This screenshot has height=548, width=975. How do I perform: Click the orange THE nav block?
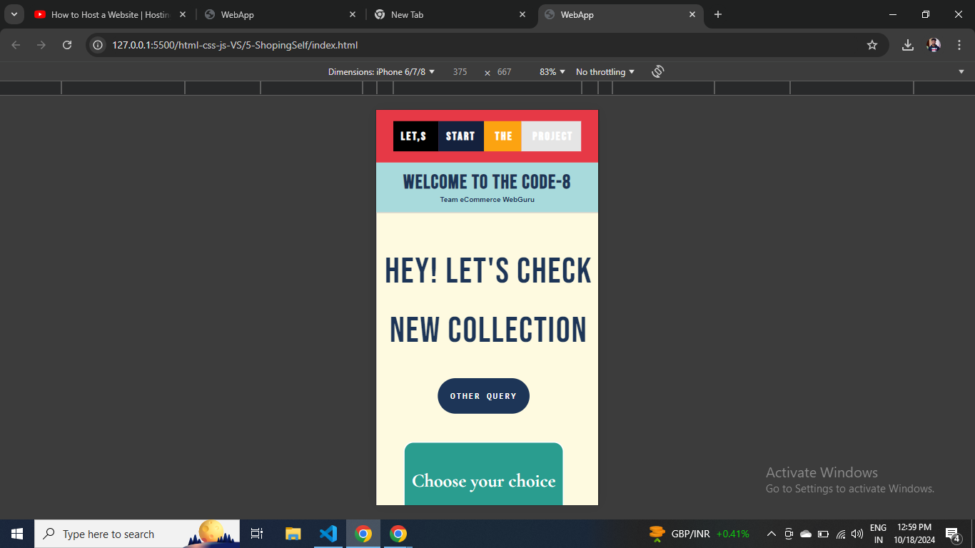coord(502,136)
